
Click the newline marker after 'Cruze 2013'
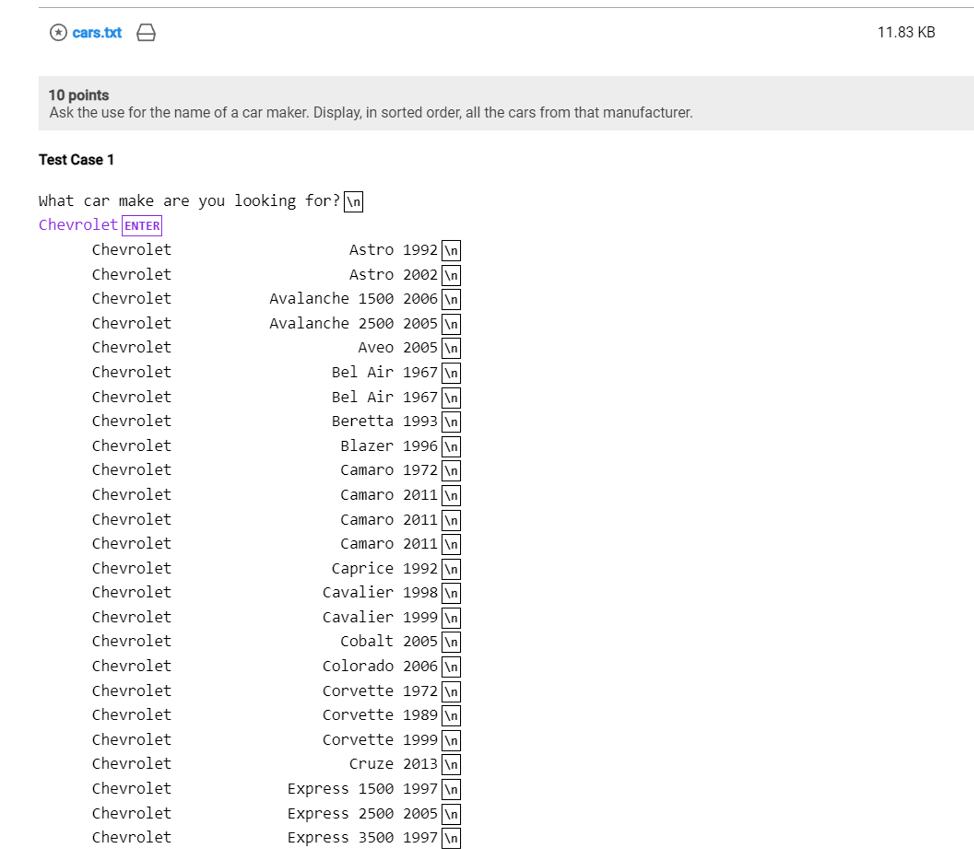pos(451,765)
